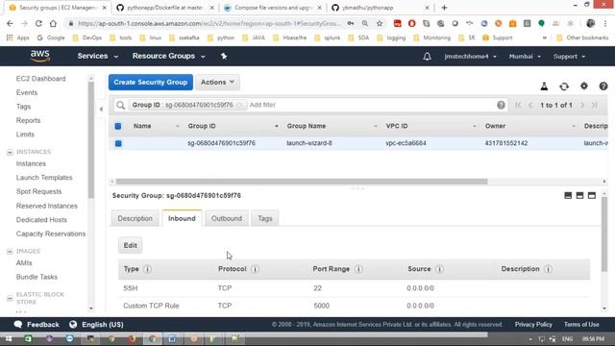Go to the next results page
Screen dimensions: 615x346
tap(582, 105)
